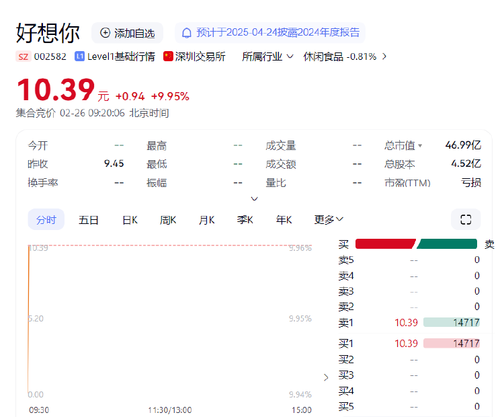504x417 pixels.
Task: Click the current price 10.39 元
Action: coord(63,89)
